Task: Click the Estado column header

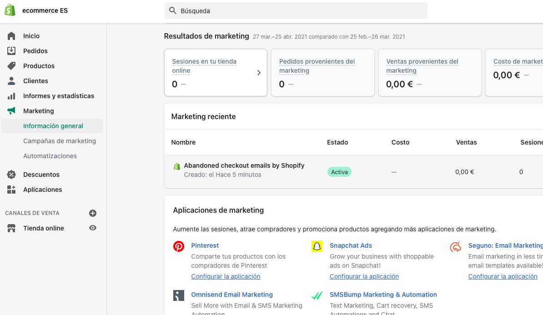Action: [x=337, y=142]
